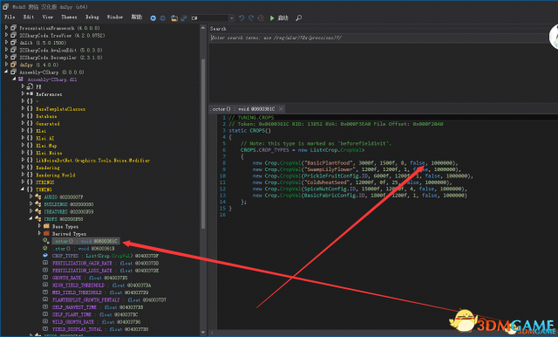Click the PE node icon
558x337 pixels.
click(x=30, y=86)
